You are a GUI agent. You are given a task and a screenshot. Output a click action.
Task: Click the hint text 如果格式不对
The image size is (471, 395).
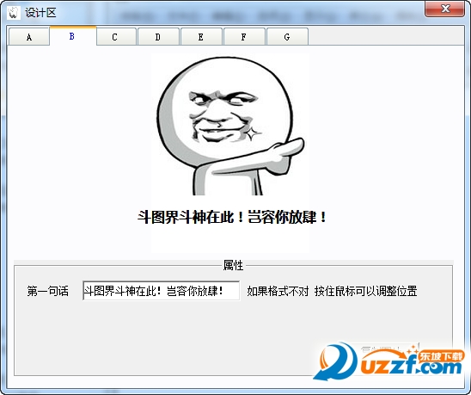pyautogui.click(x=278, y=291)
